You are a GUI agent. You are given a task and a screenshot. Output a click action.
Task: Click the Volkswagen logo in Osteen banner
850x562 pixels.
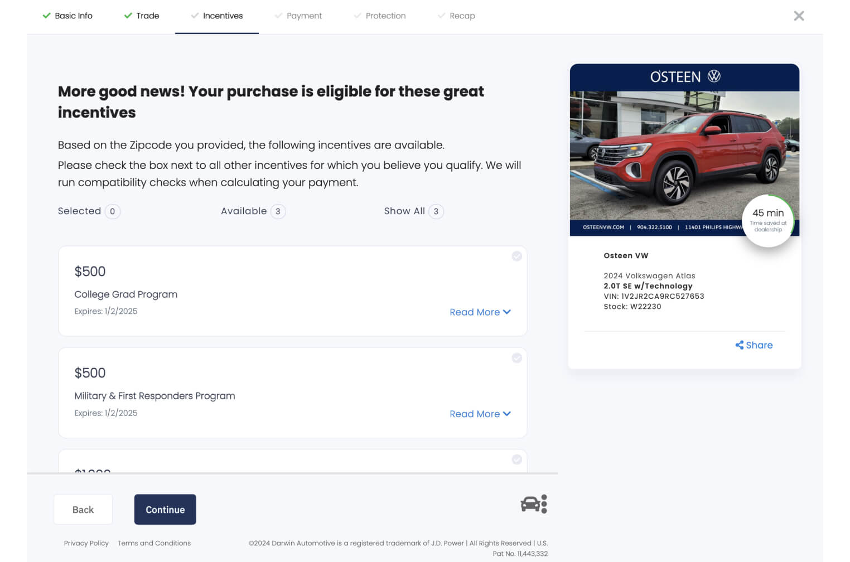[x=714, y=76]
